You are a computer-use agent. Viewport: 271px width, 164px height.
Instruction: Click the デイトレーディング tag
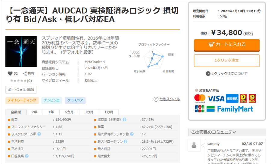22,100
